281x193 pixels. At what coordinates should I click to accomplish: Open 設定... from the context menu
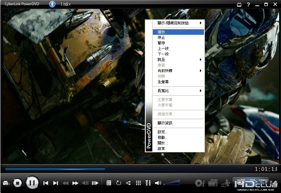tap(178, 132)
